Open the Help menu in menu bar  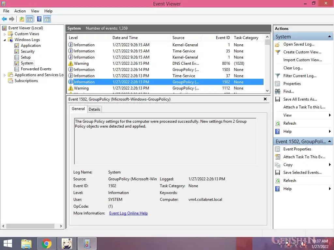pyautogui.click(x=48, y=11)
